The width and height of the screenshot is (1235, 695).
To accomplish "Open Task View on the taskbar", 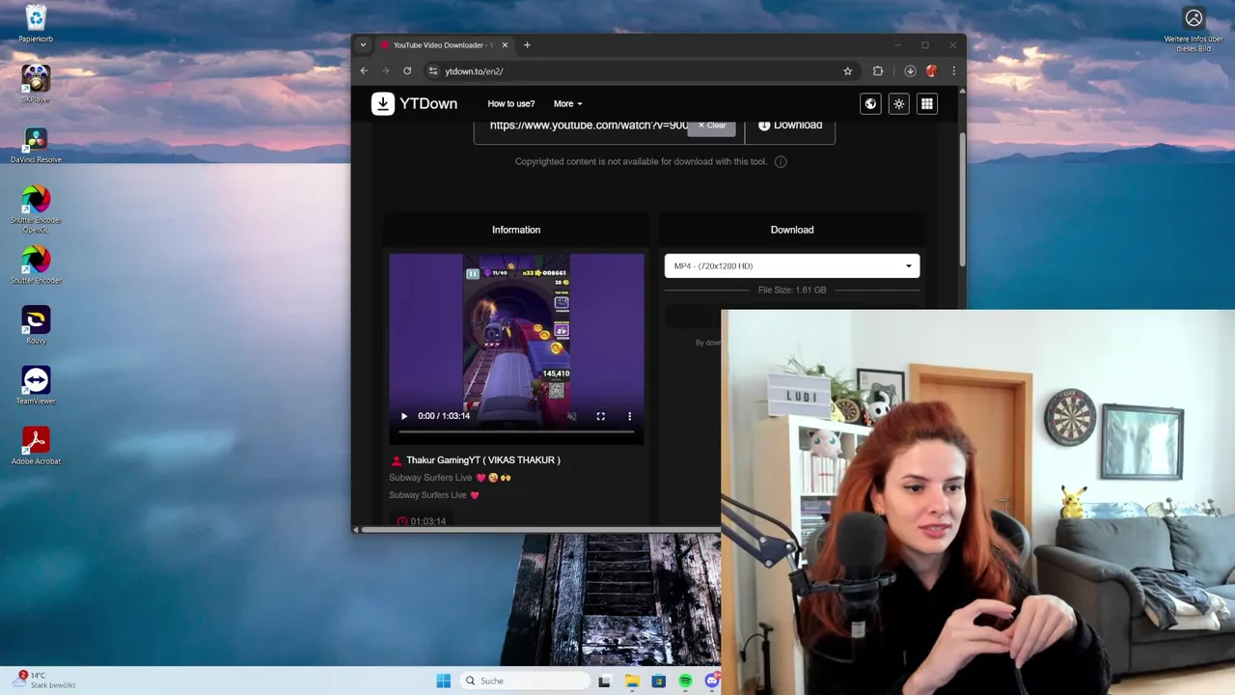I will point(604,681).
